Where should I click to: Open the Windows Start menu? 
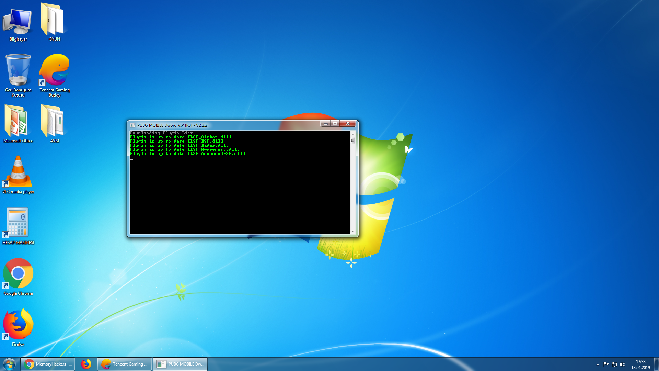pyautogui.click(x=9, y=364)
